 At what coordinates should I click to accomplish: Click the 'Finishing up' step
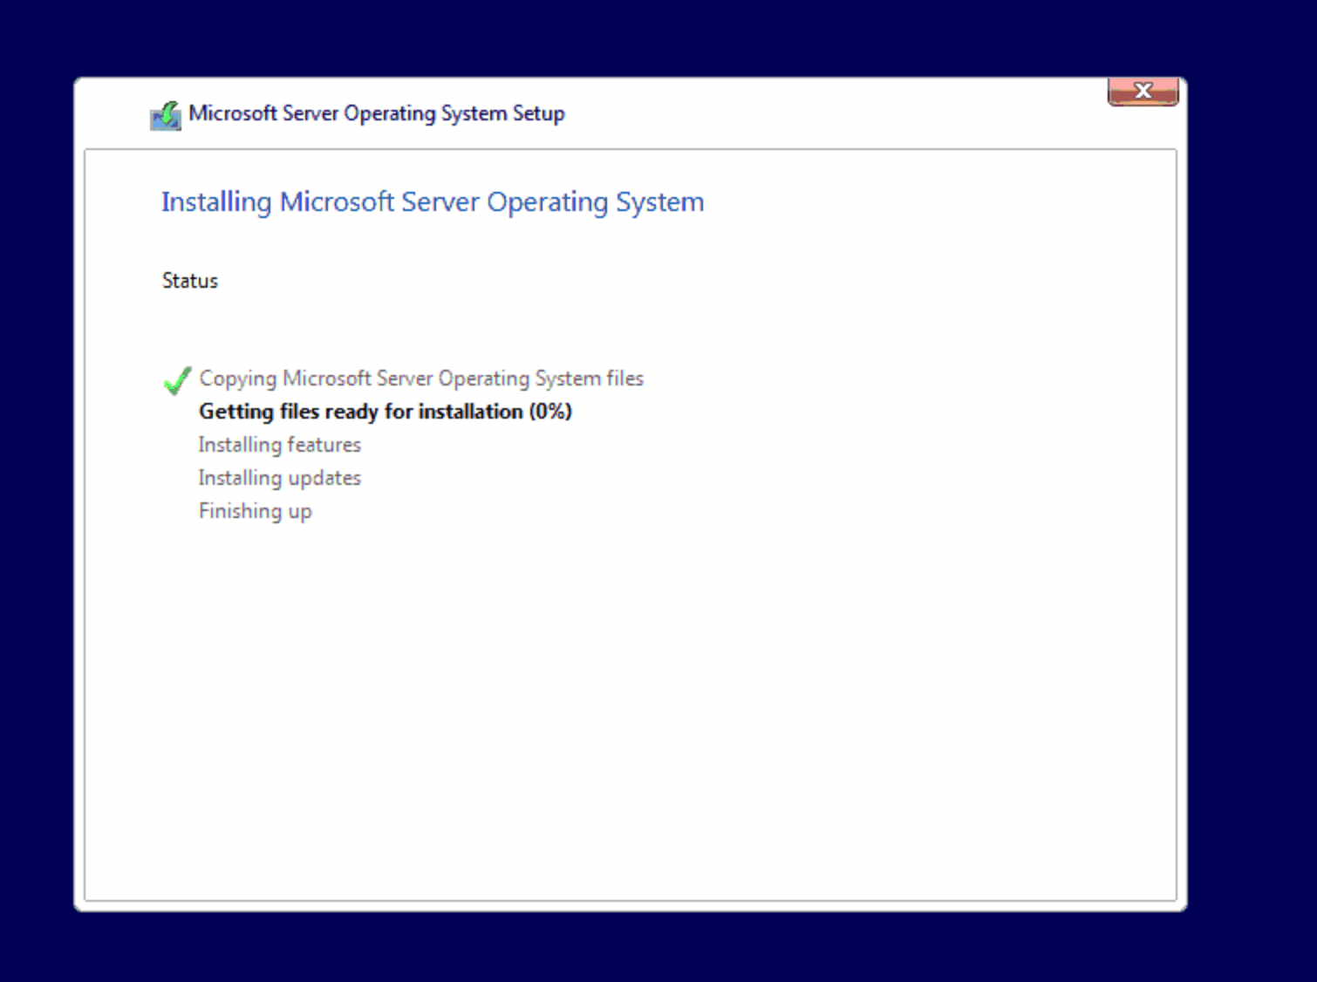click(x=255, y=511)
